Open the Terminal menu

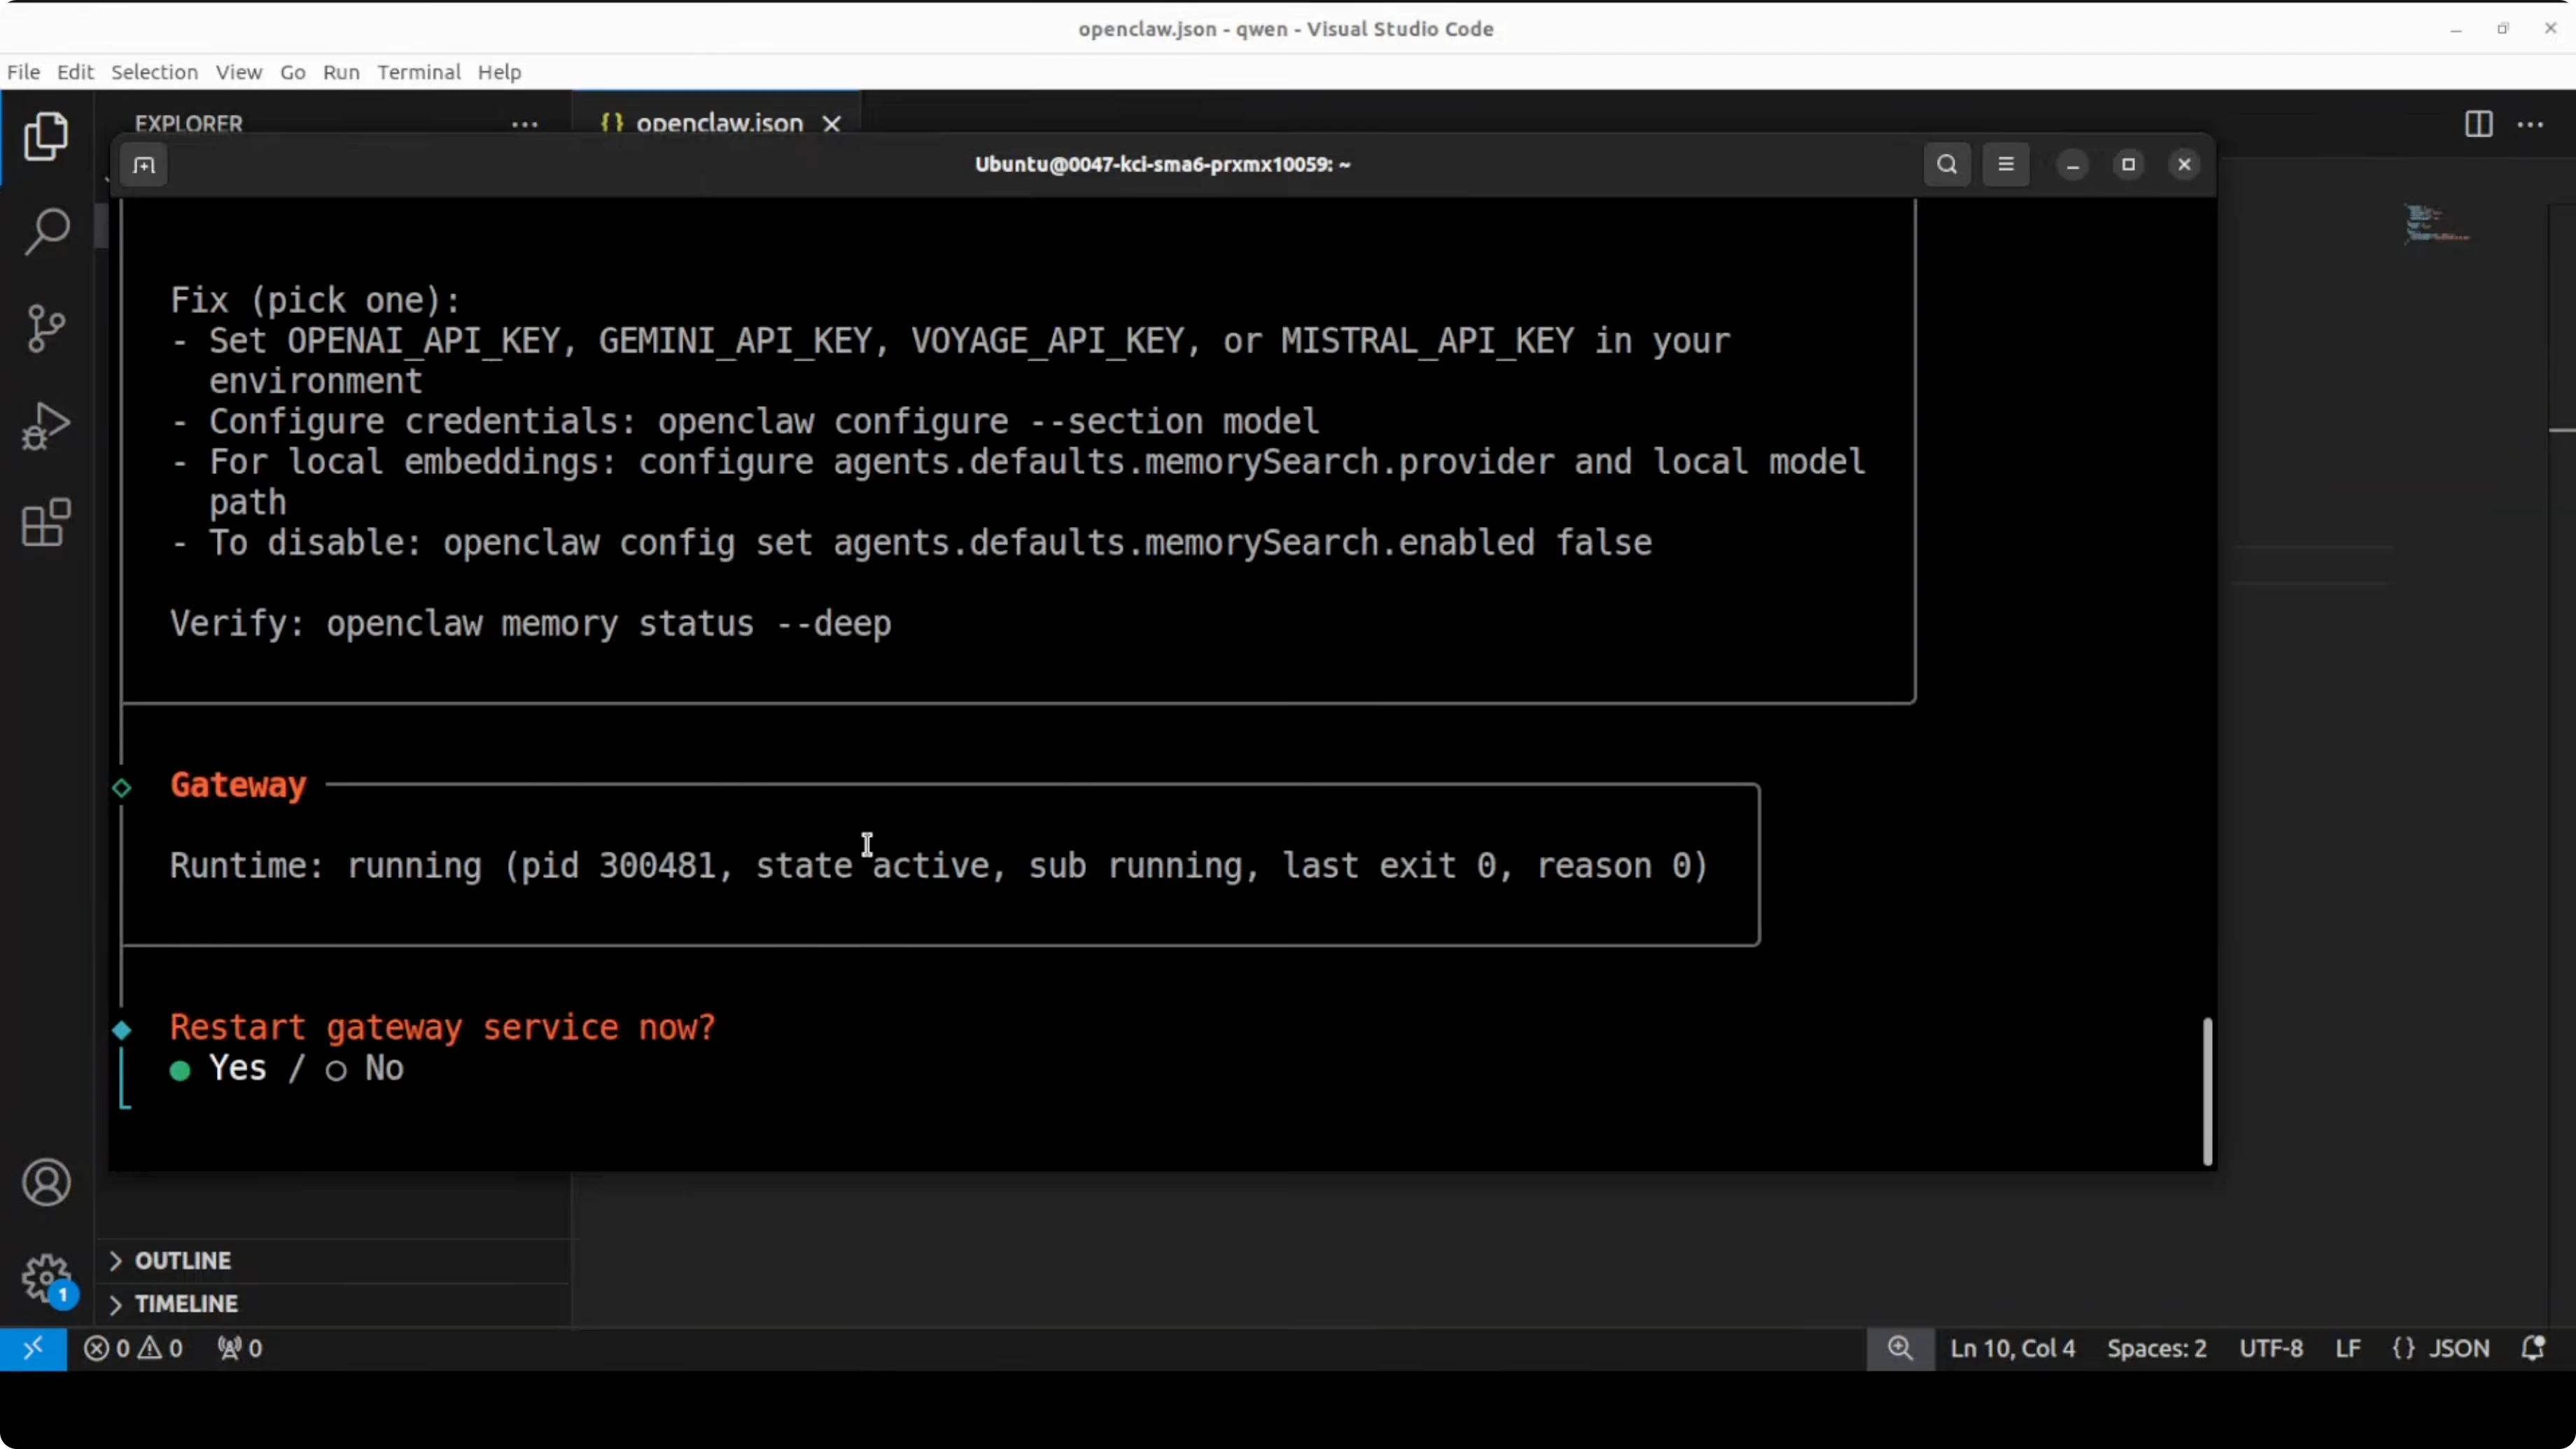(418, 72)
